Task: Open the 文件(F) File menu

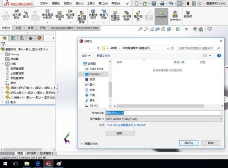Action: 44,3
